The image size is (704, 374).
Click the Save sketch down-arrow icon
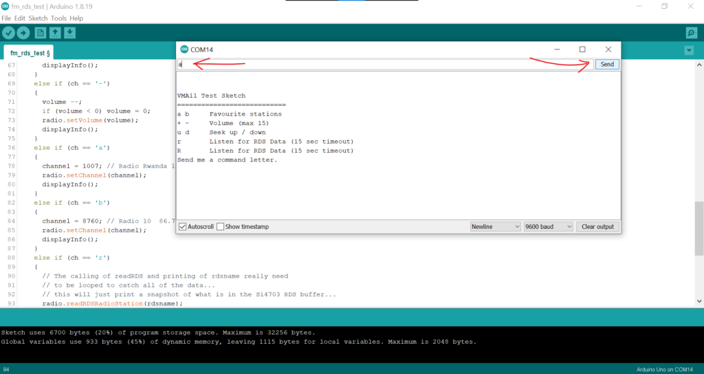[69, 33]
